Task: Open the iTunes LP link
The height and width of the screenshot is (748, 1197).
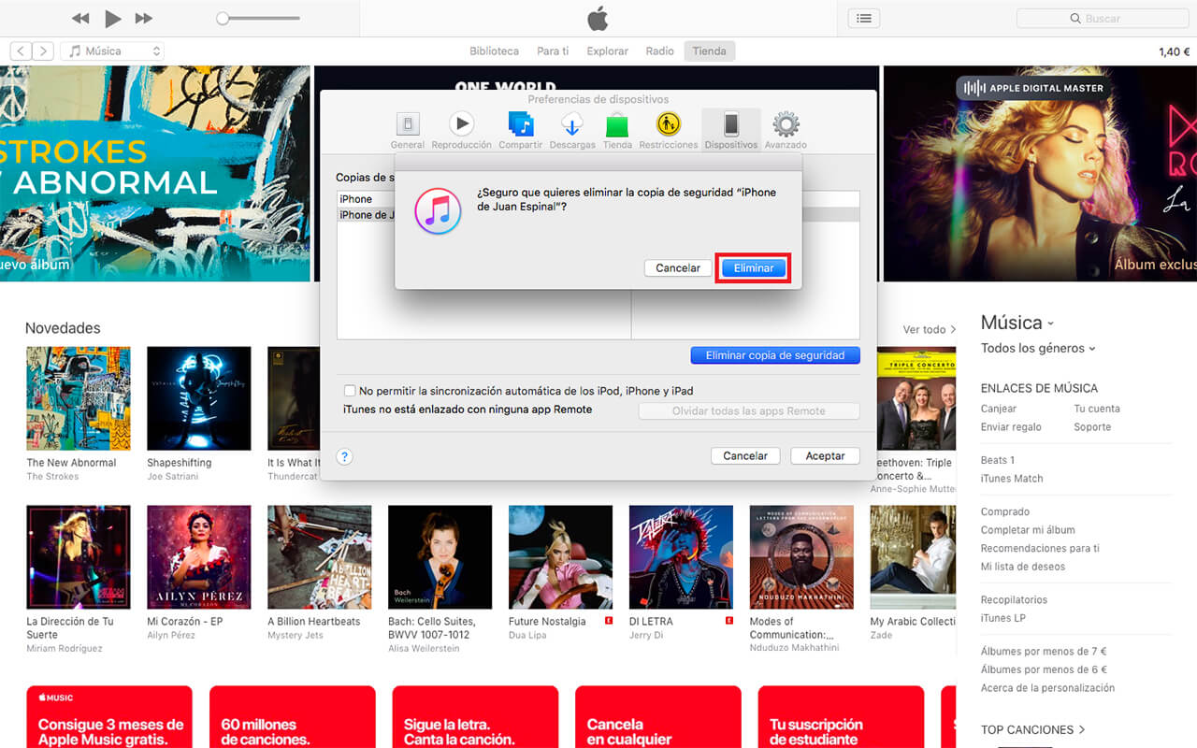Action: pos(1002,618)
